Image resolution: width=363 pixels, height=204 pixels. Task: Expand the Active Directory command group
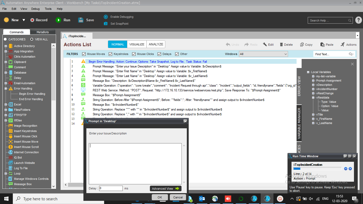point(6,46)
